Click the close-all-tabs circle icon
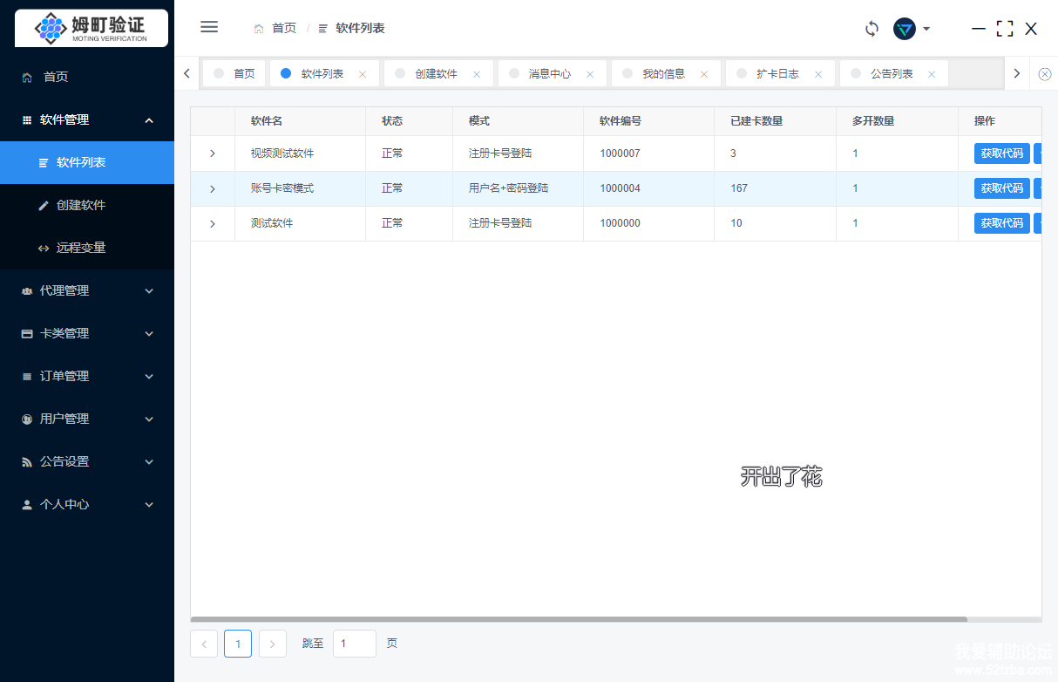This screenshot has width=1058, height=682. (1045, 74)
